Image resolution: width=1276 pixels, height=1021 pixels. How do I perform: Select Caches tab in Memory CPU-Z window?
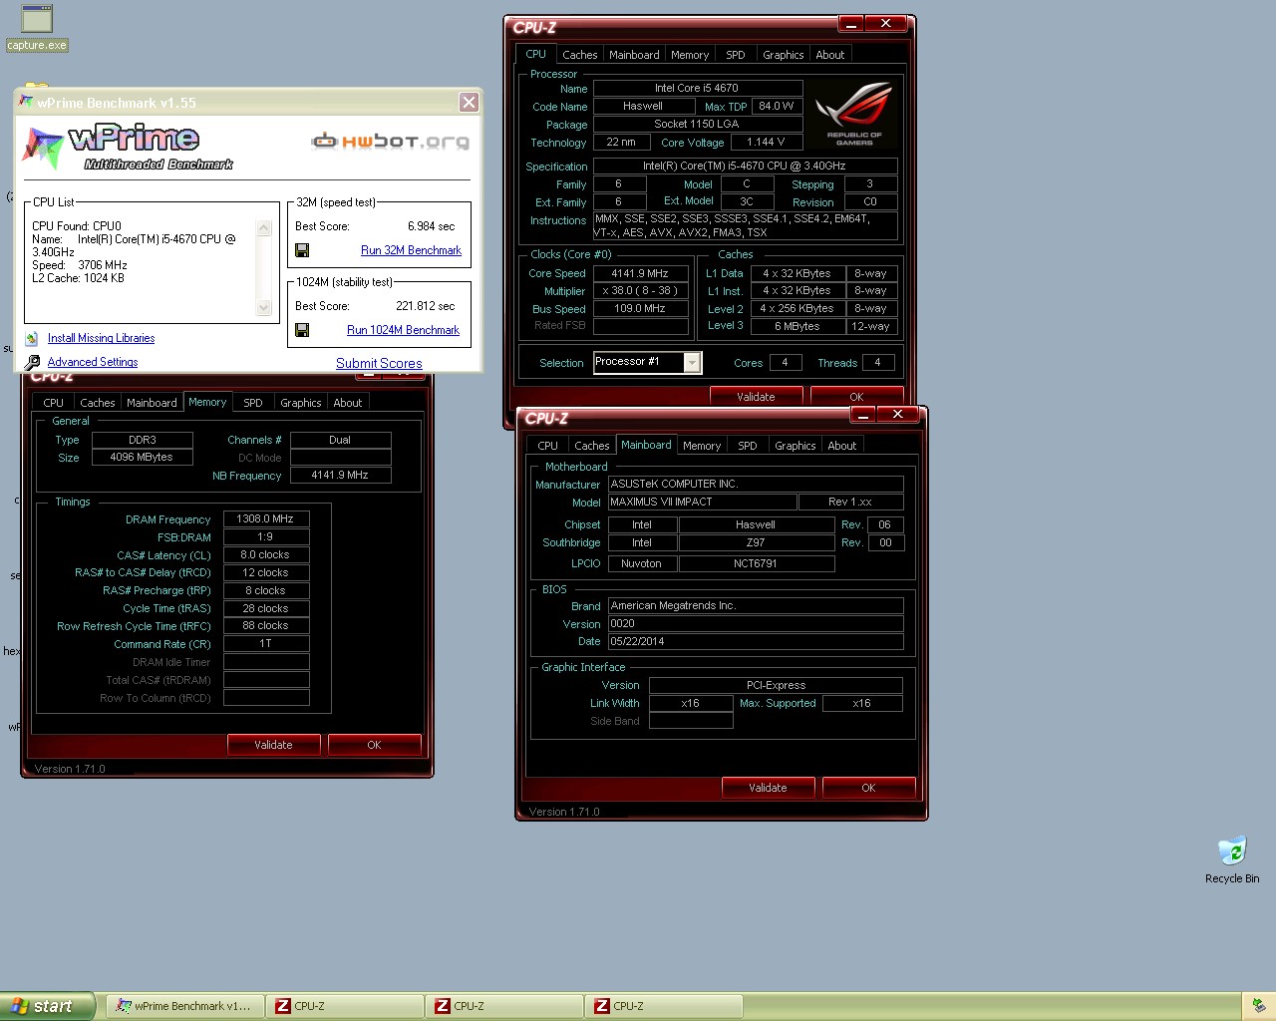97,403
